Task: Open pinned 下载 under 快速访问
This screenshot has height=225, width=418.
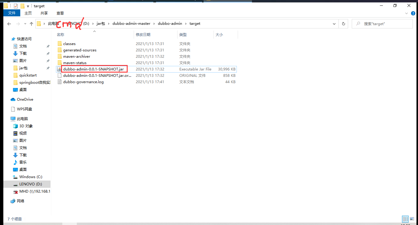Action: 23,54
